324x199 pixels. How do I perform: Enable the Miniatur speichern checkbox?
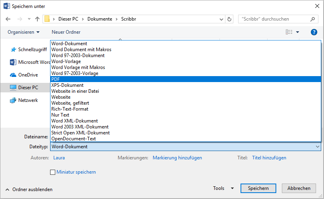pyautogui.click(x=53, y=172)
